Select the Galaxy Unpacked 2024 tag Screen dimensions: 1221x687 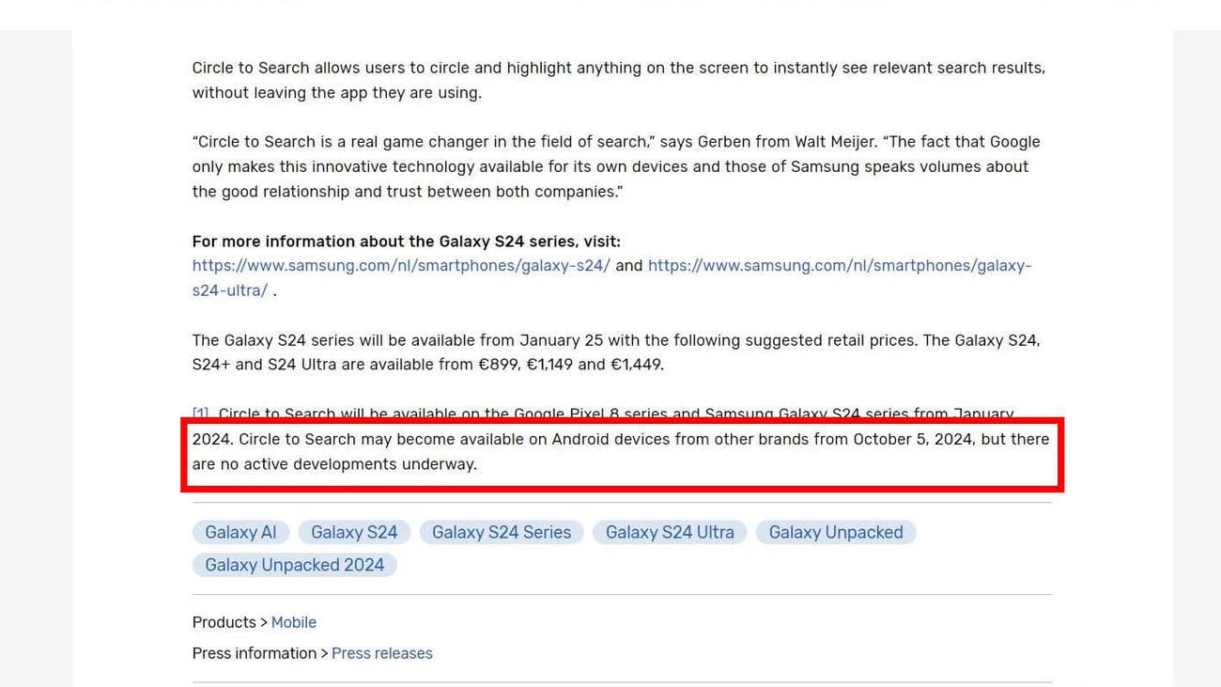pos(294,565)
